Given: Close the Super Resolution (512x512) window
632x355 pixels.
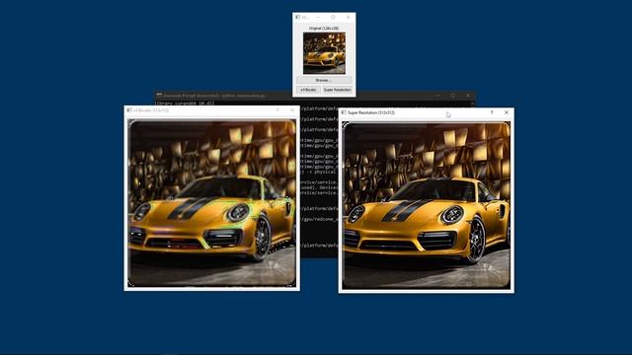Looking at the screenshot, I should click(507, 112).
